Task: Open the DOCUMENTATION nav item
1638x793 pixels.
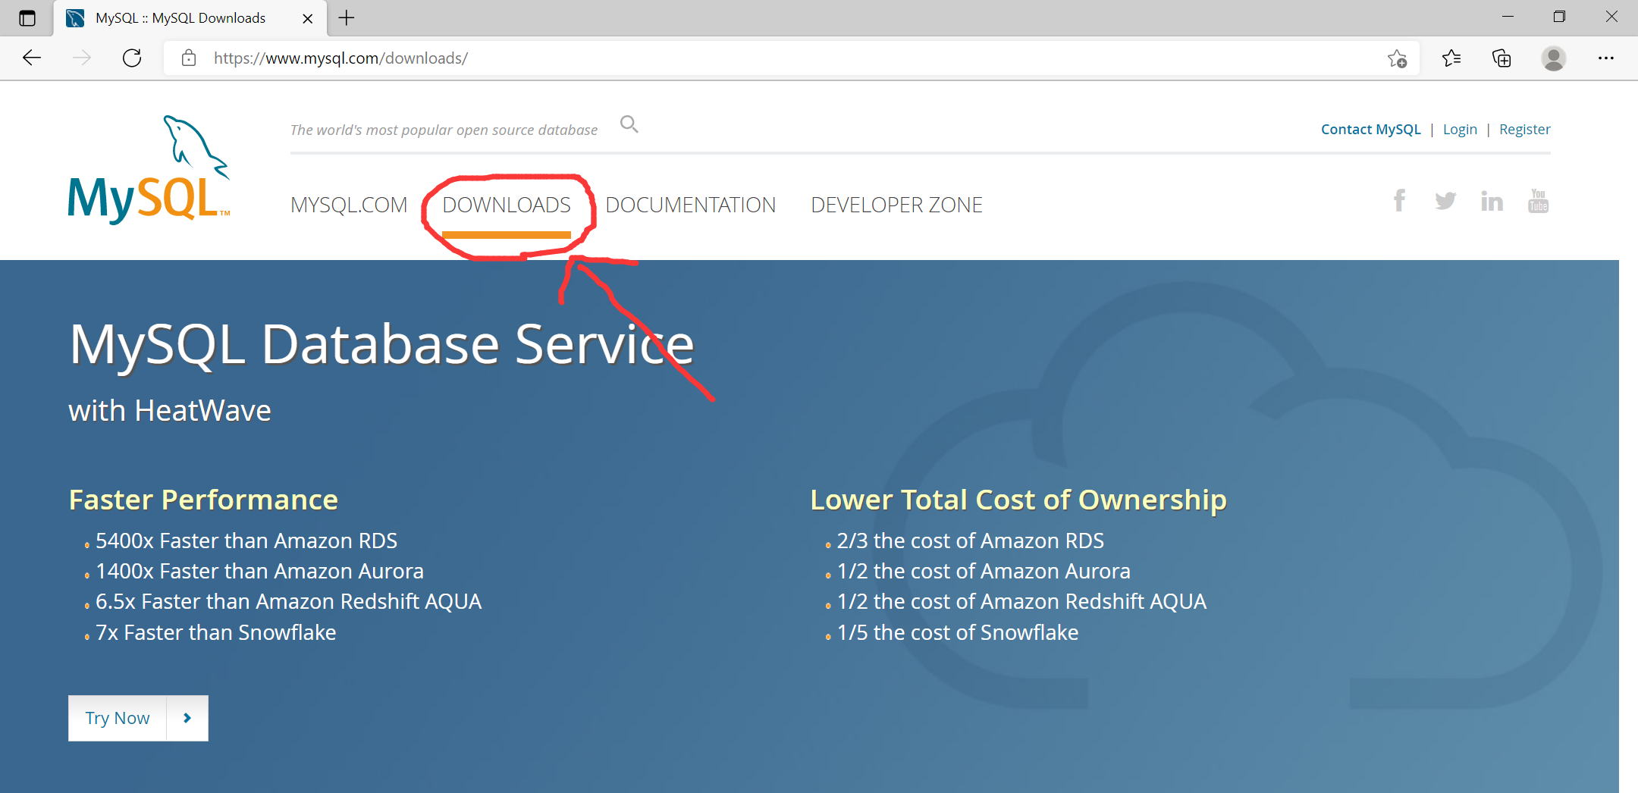Action: pos(690,205)
